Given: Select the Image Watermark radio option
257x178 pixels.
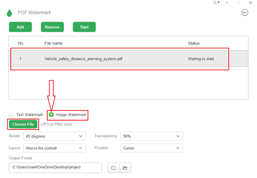Looking at the screenshot, I should 51,115.
